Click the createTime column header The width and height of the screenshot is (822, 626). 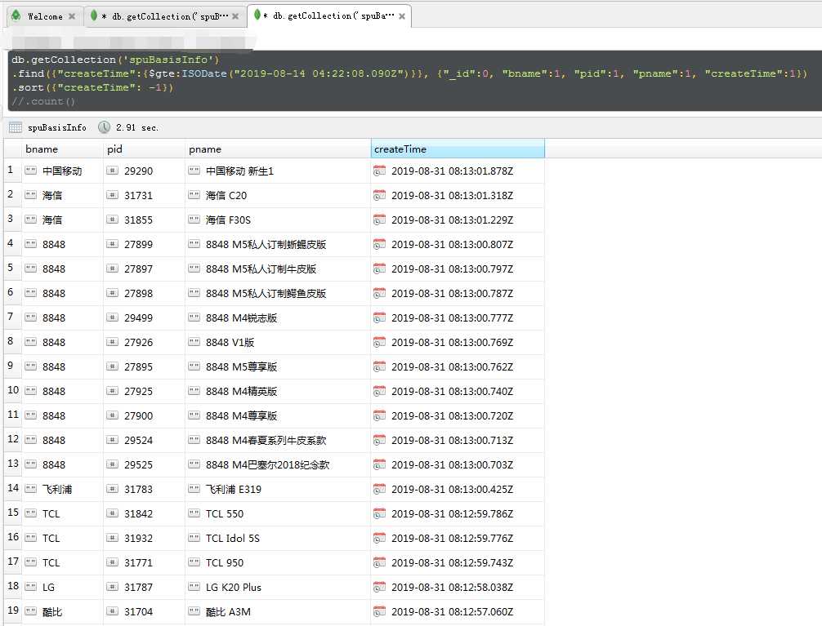458,149
